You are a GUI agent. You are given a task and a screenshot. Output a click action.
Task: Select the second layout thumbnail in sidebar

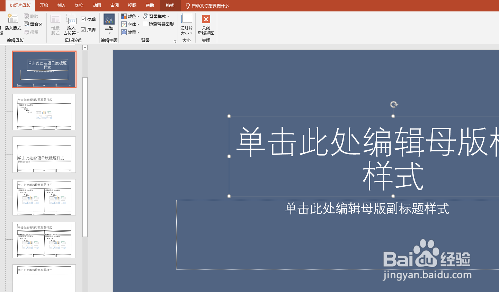pos(44,112)
